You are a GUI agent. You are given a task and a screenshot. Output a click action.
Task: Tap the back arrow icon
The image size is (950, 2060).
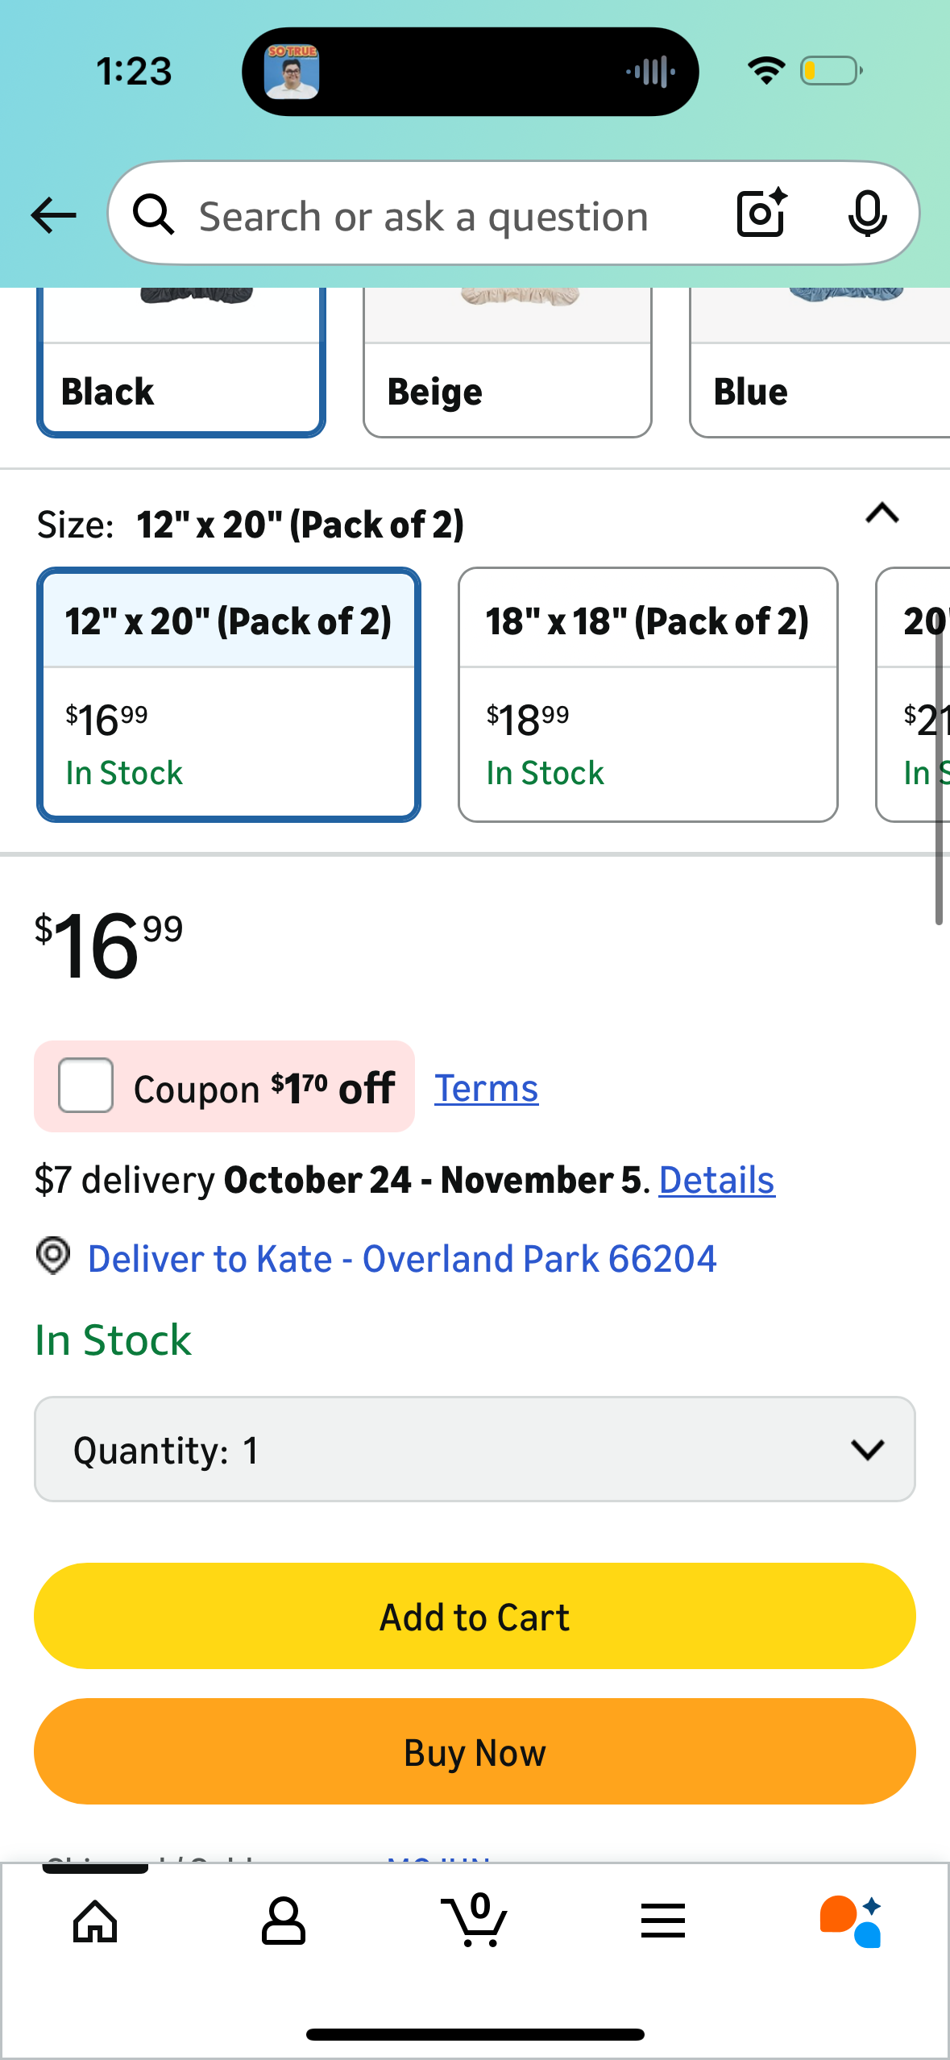pyautogui.click(x=53, y=215)
